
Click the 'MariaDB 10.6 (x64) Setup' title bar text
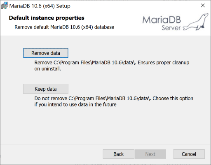(40, 6)
